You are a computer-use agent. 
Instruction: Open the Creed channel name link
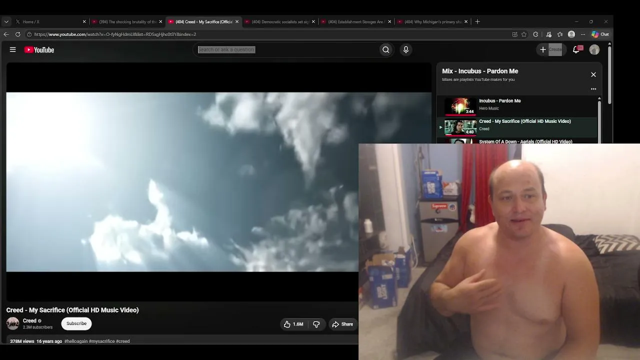pos(29,321)
